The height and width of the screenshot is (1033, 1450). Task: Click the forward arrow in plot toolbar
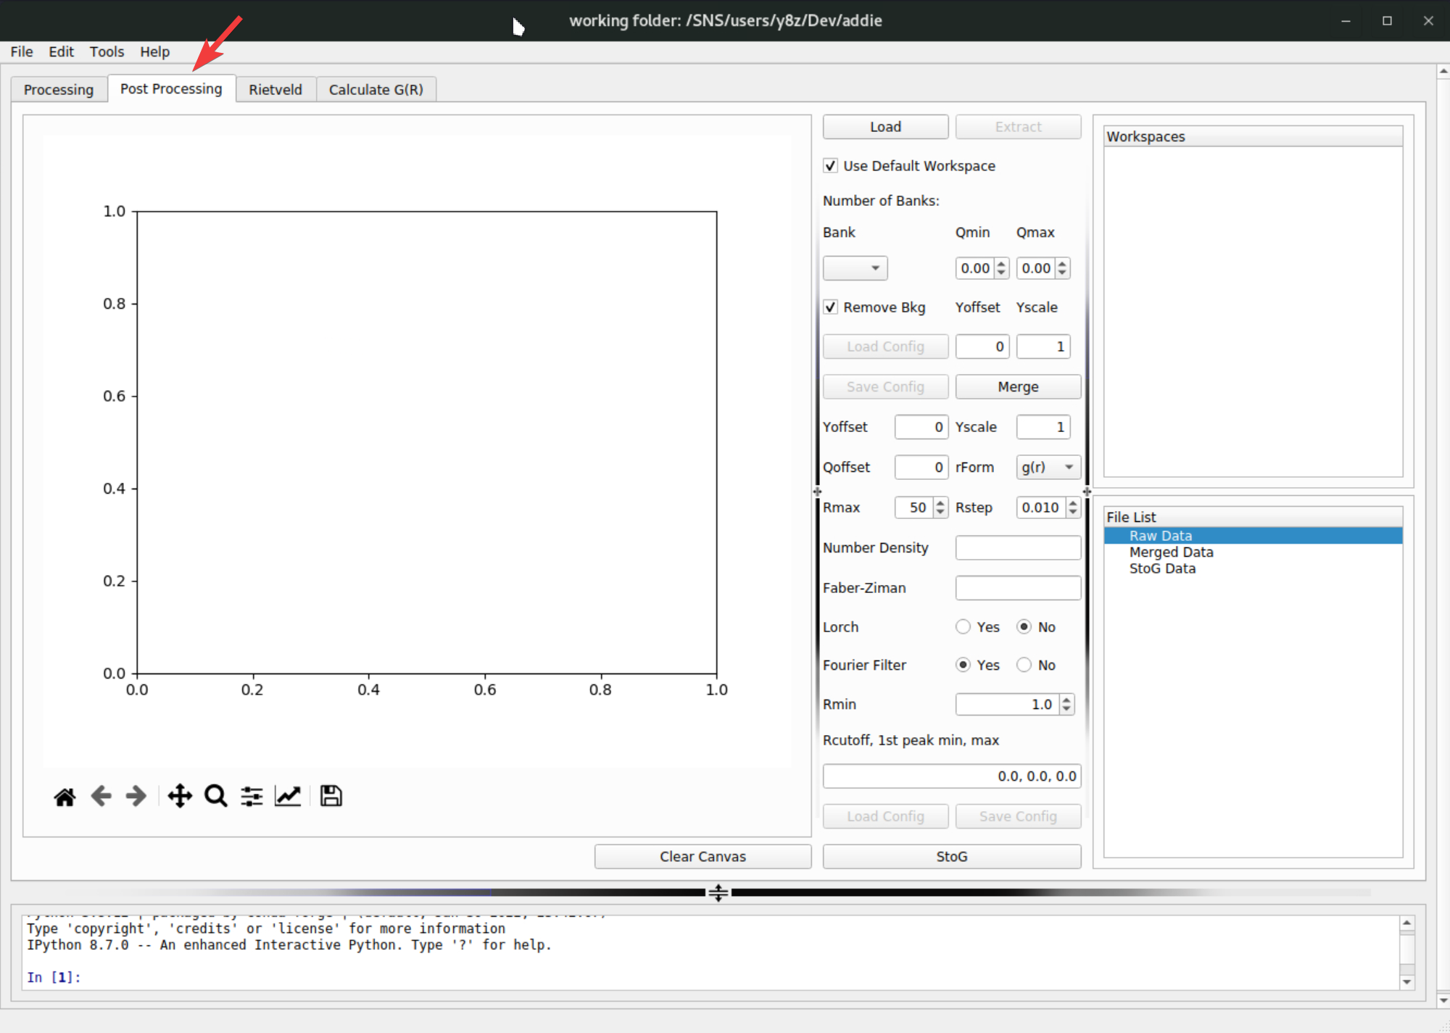click(x=136, y=797)
